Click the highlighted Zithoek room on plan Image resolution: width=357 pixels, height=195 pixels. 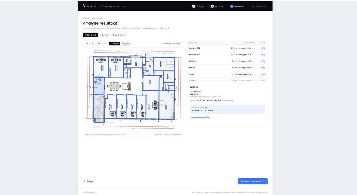[x=99, y=86]
